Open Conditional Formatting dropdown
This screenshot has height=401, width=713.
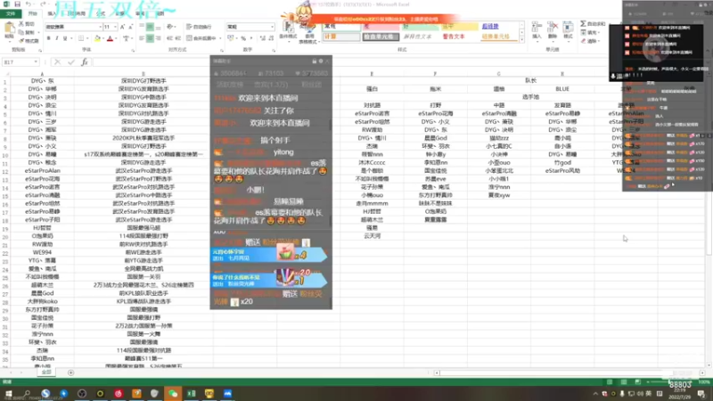pos(288,31)
